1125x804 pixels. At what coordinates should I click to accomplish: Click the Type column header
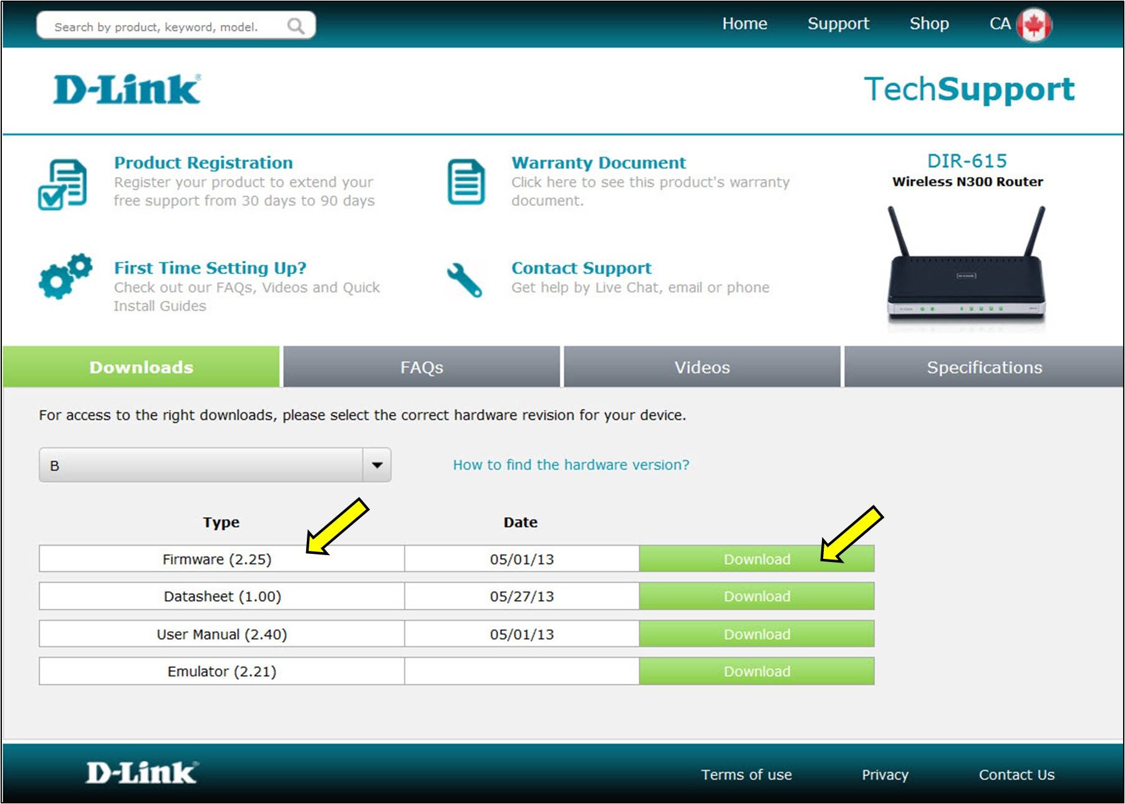click(x=221, y=522)
